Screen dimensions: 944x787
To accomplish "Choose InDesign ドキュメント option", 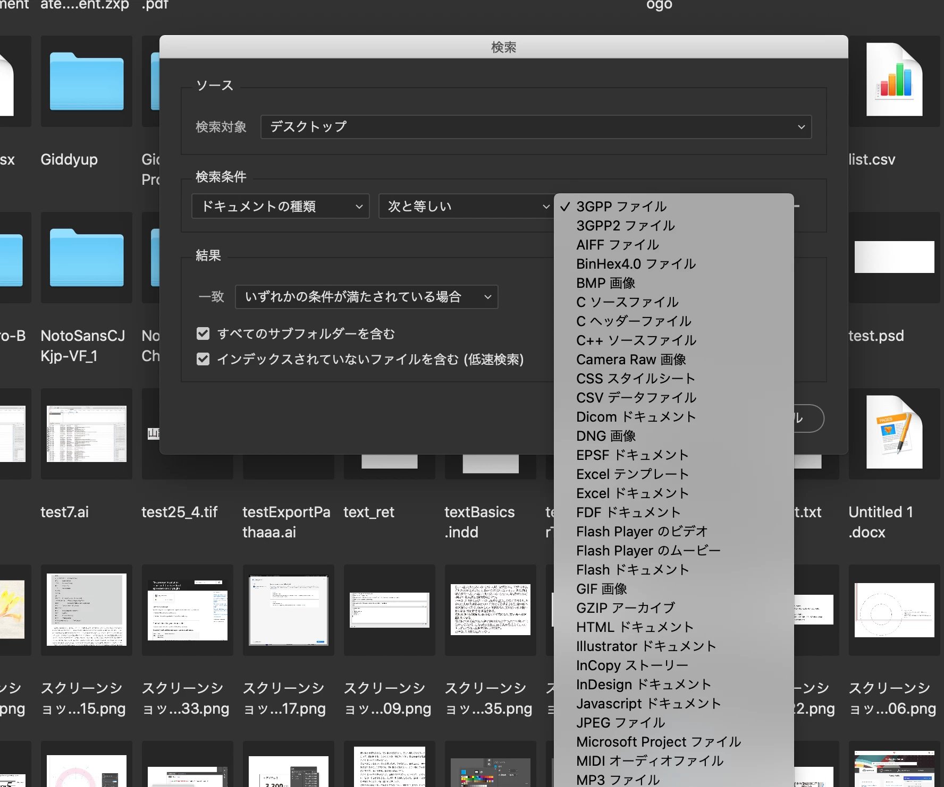I will tap(674, 684).
